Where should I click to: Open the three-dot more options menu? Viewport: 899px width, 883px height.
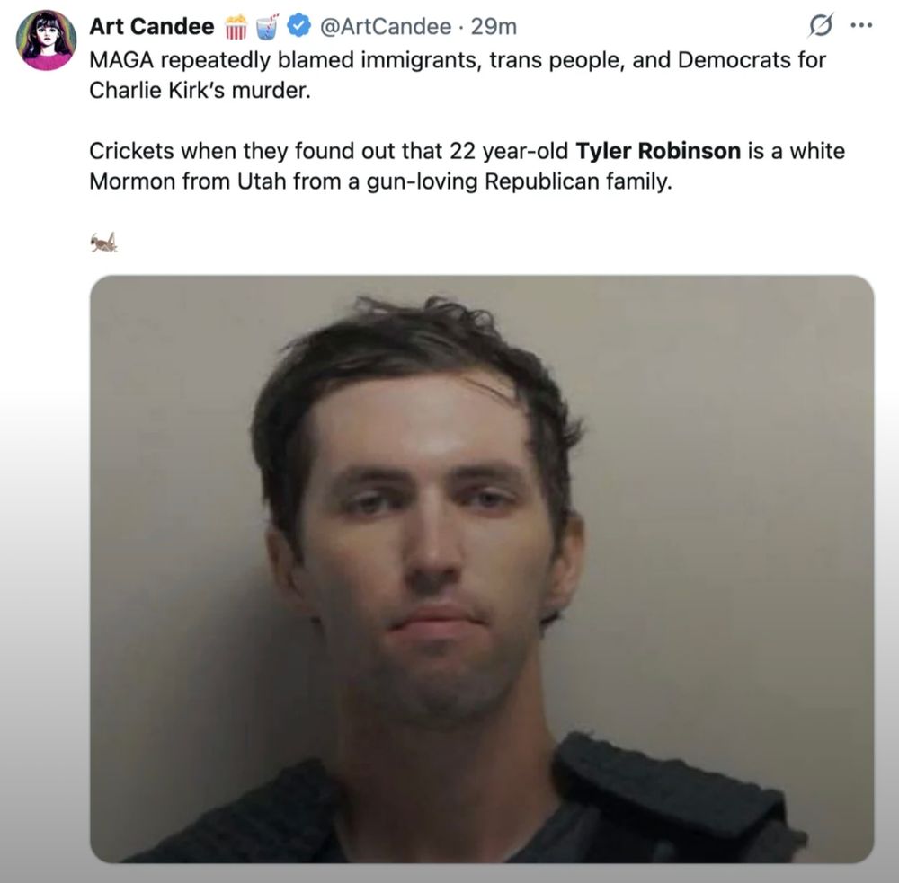point(861,25)
